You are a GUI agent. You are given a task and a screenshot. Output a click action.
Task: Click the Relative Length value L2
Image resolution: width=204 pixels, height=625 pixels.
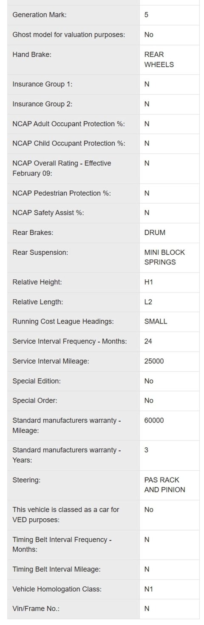[148, 302]
